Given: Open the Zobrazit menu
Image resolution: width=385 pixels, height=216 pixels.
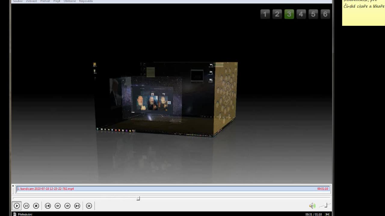Looking at the screenshot, I should click(32, 1).
